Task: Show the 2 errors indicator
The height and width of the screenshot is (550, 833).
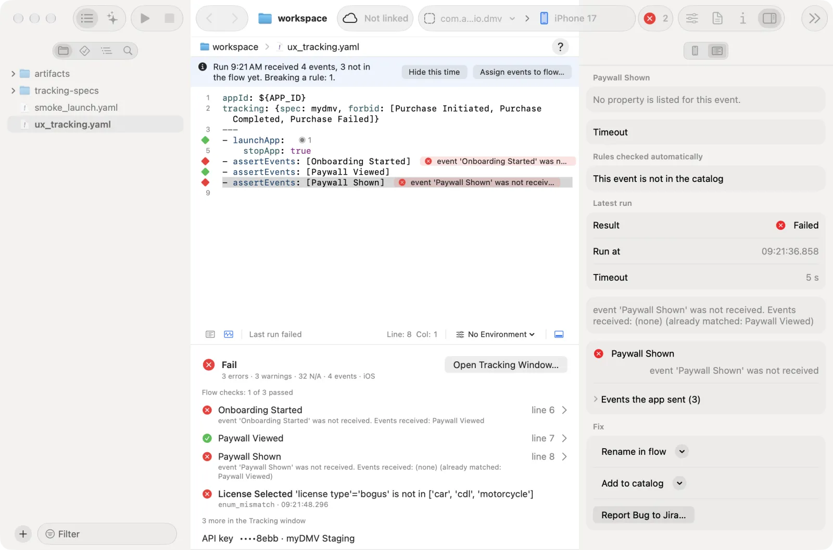Action: click(x=655, y=18)
